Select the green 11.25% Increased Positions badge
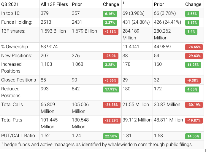This screenshot has width=206, height=152. tap(193, 64)
